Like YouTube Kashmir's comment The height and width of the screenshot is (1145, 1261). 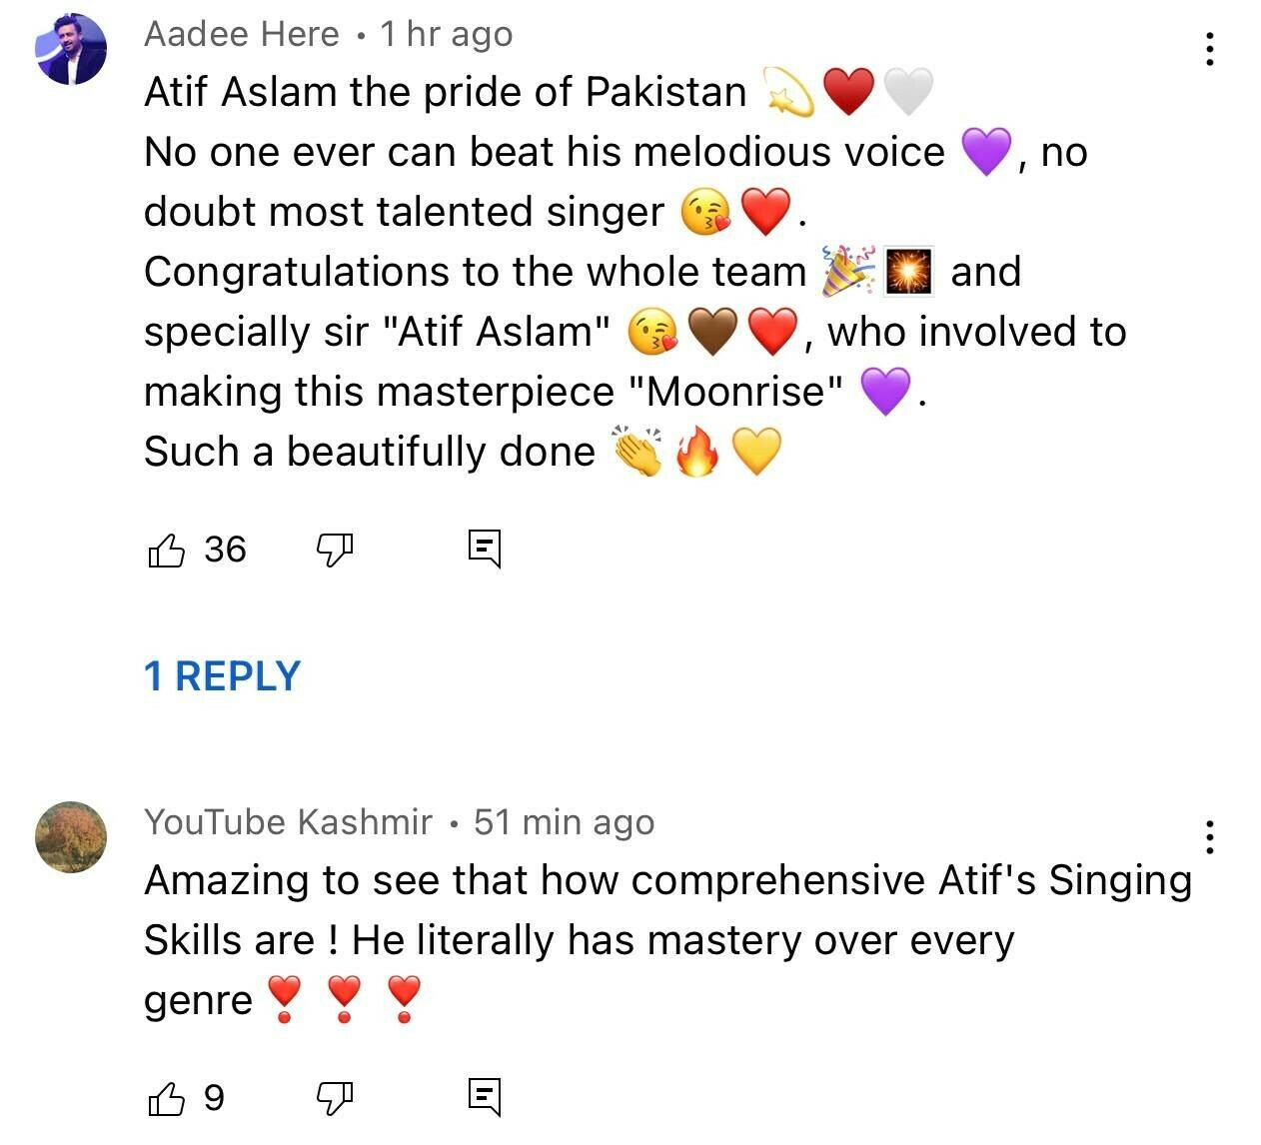[x=166, y=1099]
